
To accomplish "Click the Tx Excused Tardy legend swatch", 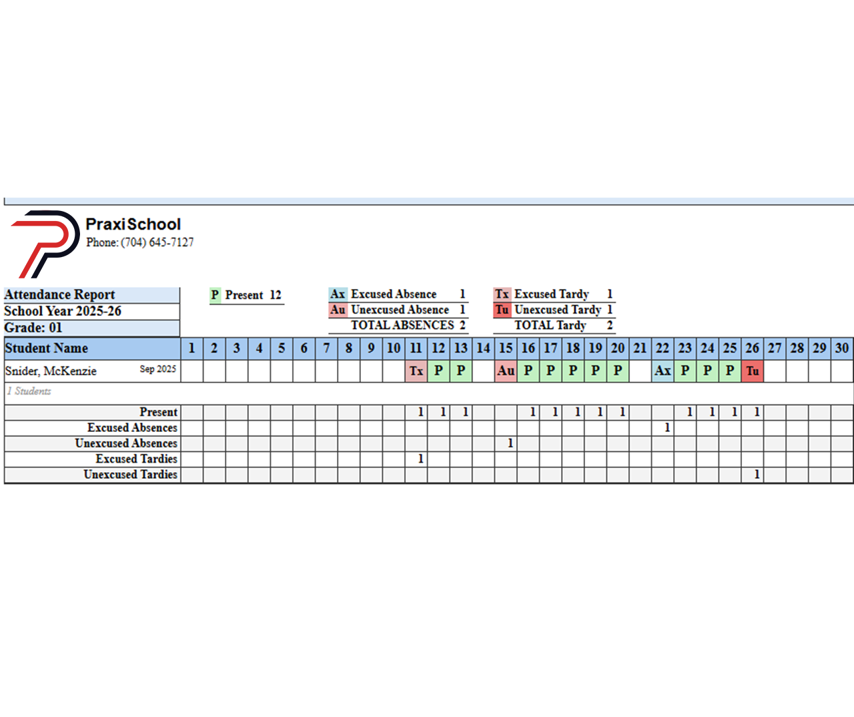I will pyautogui.click(x=502, y=294).
